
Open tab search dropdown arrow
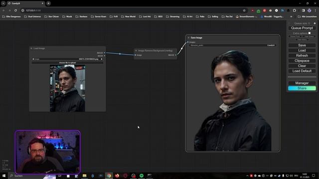(x=3, y=3)
